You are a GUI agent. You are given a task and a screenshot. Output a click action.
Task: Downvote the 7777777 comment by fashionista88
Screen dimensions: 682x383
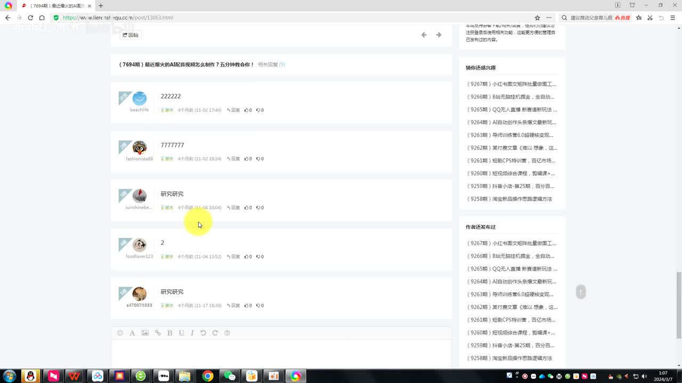coord(259,159)
